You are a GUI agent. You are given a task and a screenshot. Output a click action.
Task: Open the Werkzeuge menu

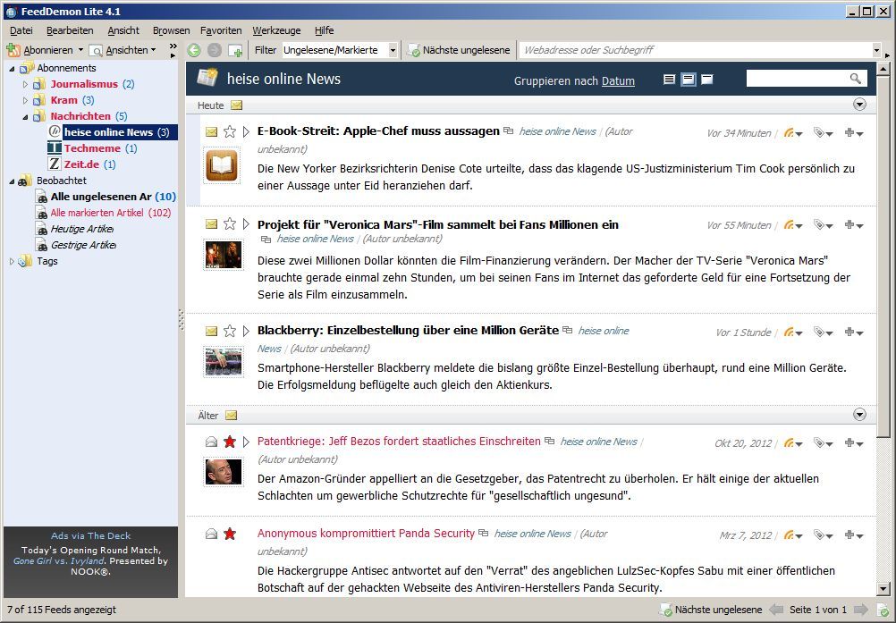[x=276, y=30]
